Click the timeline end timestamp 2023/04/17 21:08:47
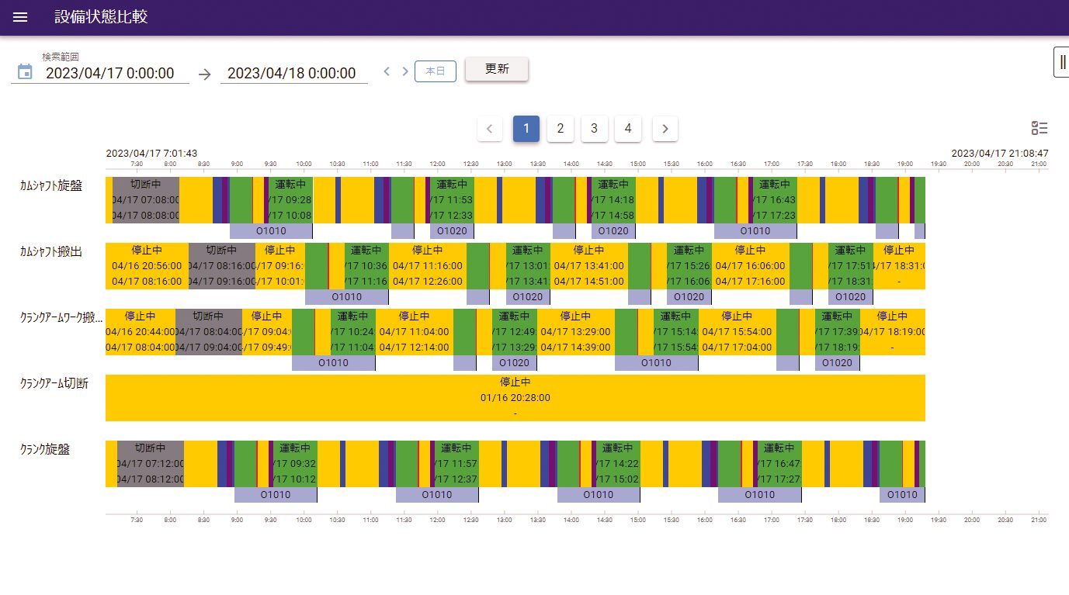Screen dimensions: 1069x595 point(1000,154)
